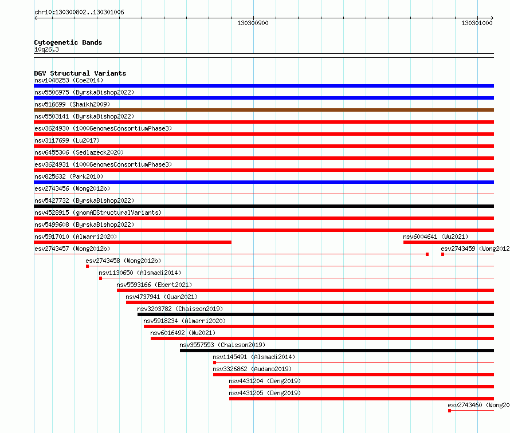Image resolution: width=510 pixels, height=433 pixels.
Task: Select the red bar for nsv5593166
Action: [305, 290]
